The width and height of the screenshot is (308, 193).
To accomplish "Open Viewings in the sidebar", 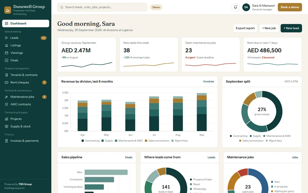I will [26, 53].
